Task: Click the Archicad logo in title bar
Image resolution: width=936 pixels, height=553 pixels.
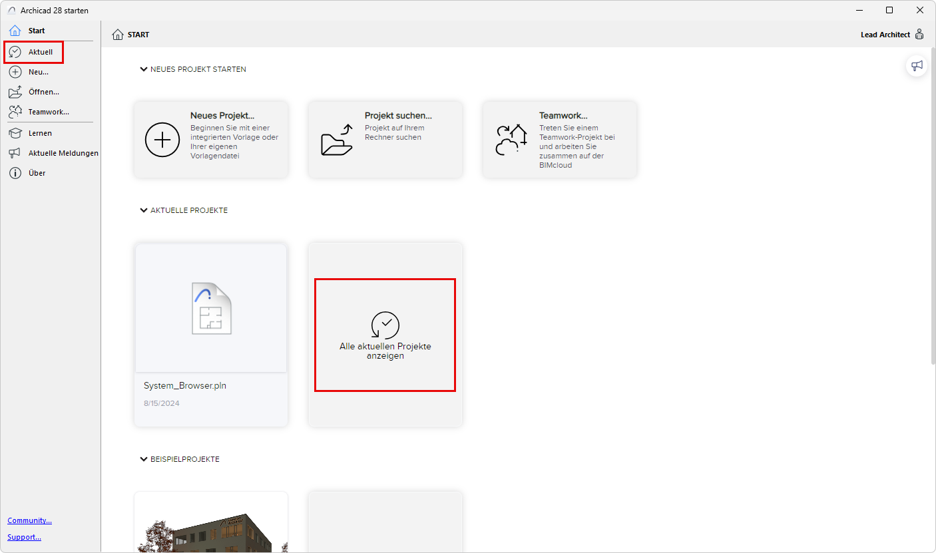Action: point(11,11)
